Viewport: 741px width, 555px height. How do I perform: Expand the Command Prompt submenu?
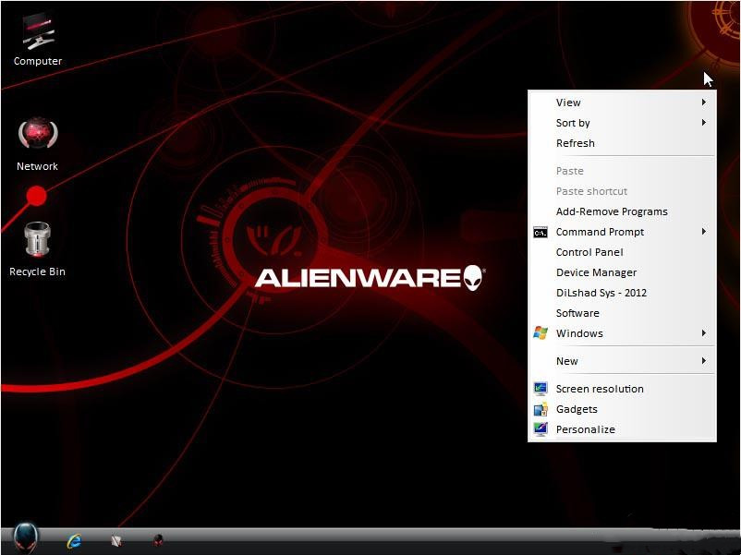pos(622,232)
